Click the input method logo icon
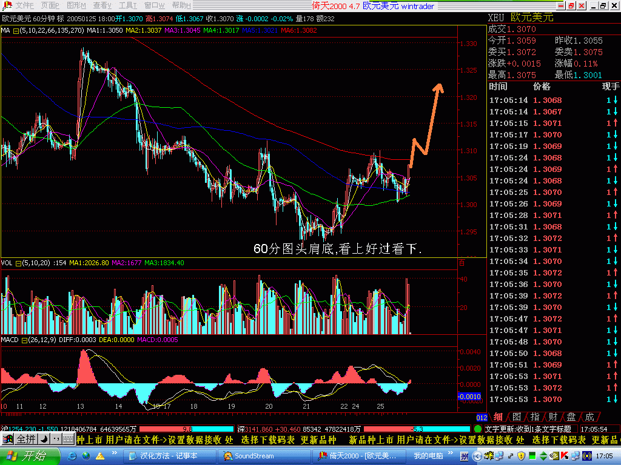Image resolution: width=621 pixels, height=465 pixels. tap(7, 440)
